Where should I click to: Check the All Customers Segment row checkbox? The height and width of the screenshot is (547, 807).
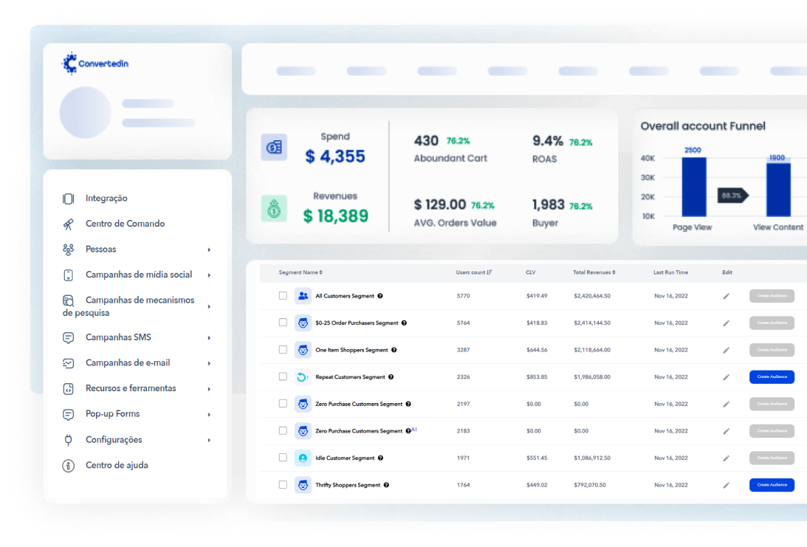pos(283,295)
